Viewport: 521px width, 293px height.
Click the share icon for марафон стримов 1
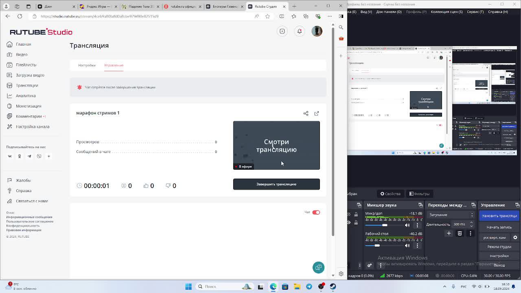(306, 114)
